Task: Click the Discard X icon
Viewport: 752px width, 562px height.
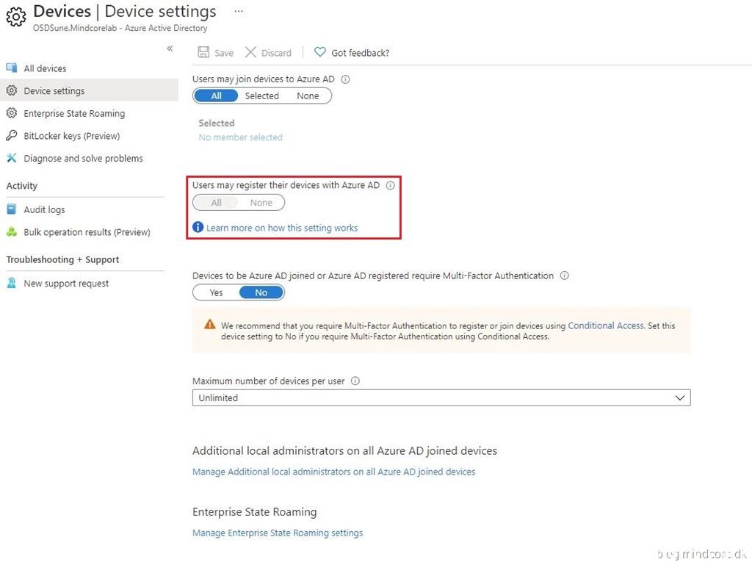Action: tap(250, 53)
